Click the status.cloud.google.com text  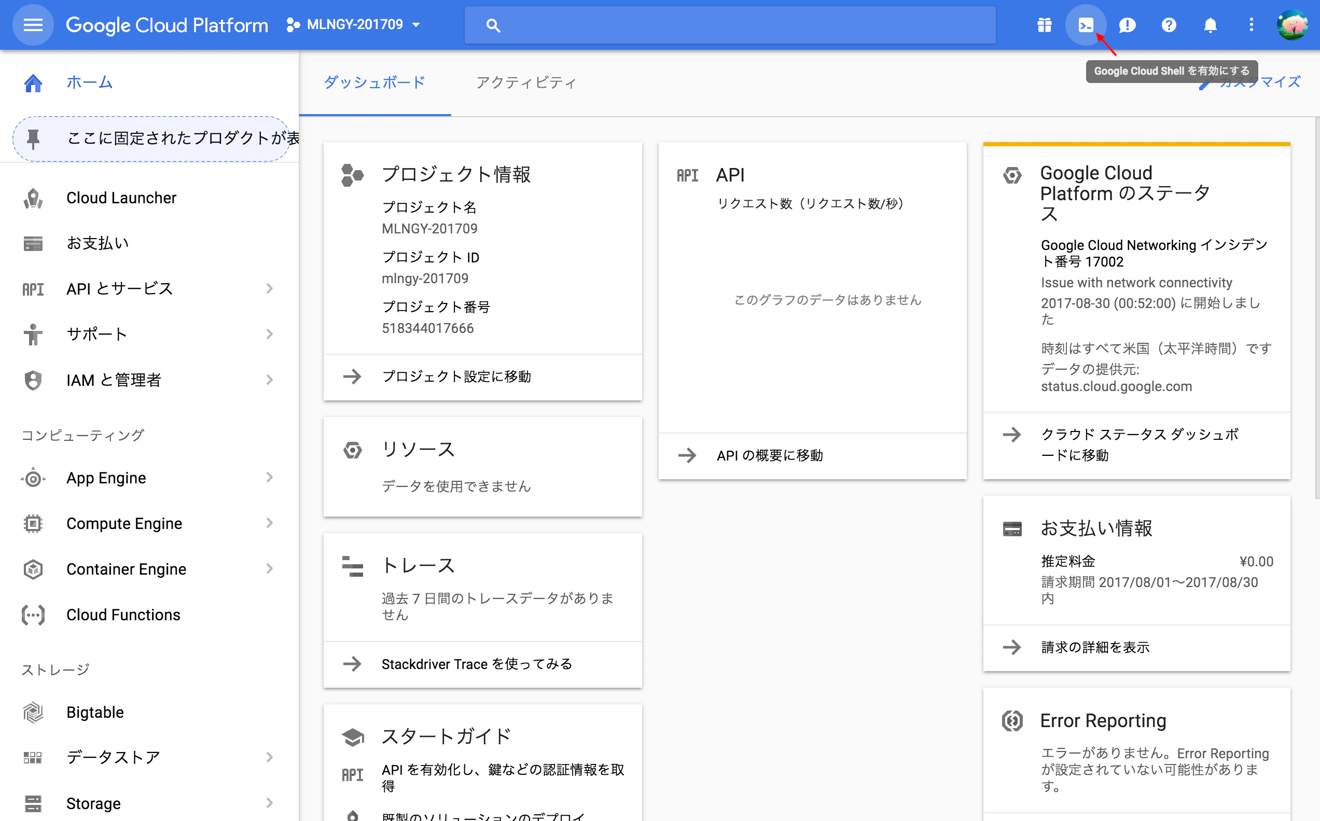1116,386
